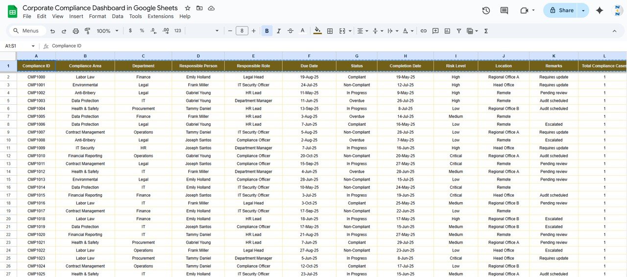Click the paint format roller icon
This screenshot has width=627, height=277.
click(x=88, y=31)
